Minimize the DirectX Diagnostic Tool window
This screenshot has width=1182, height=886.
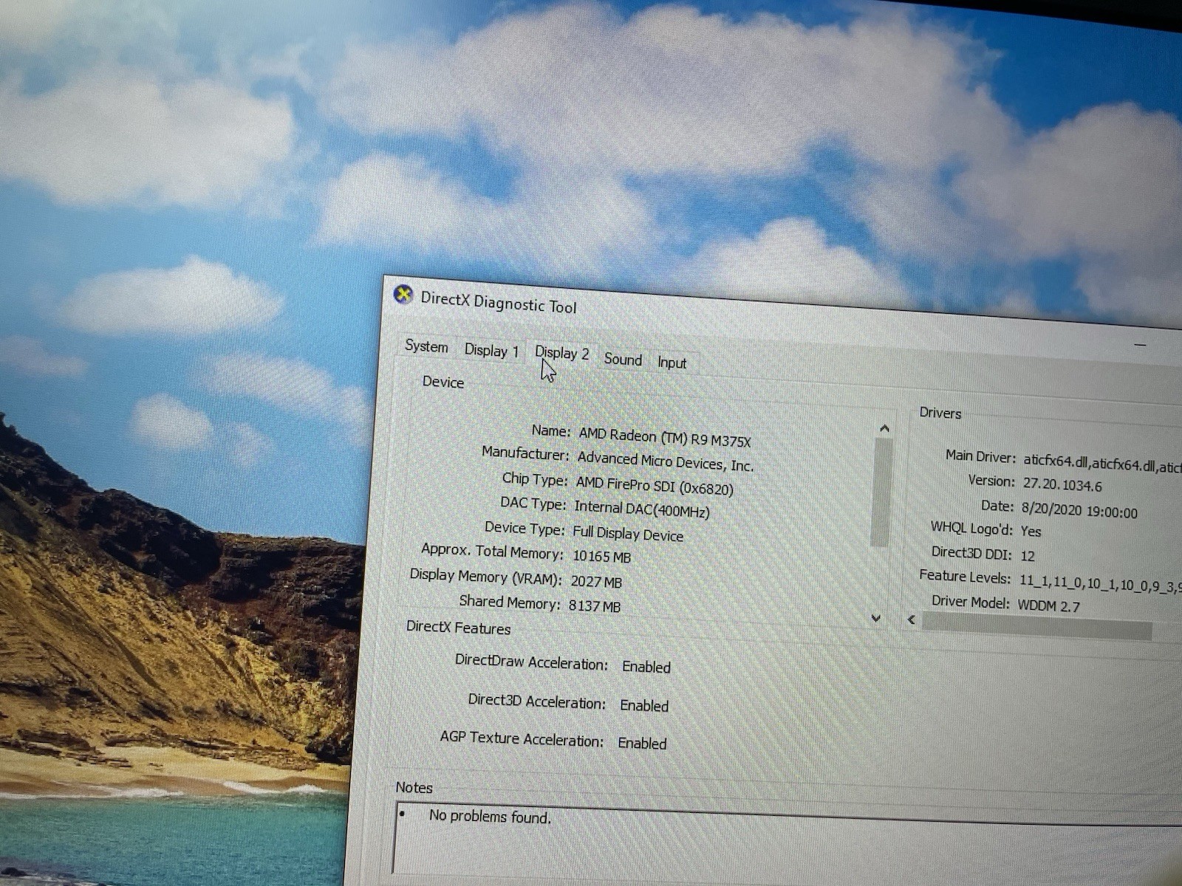click(1141, 345)
